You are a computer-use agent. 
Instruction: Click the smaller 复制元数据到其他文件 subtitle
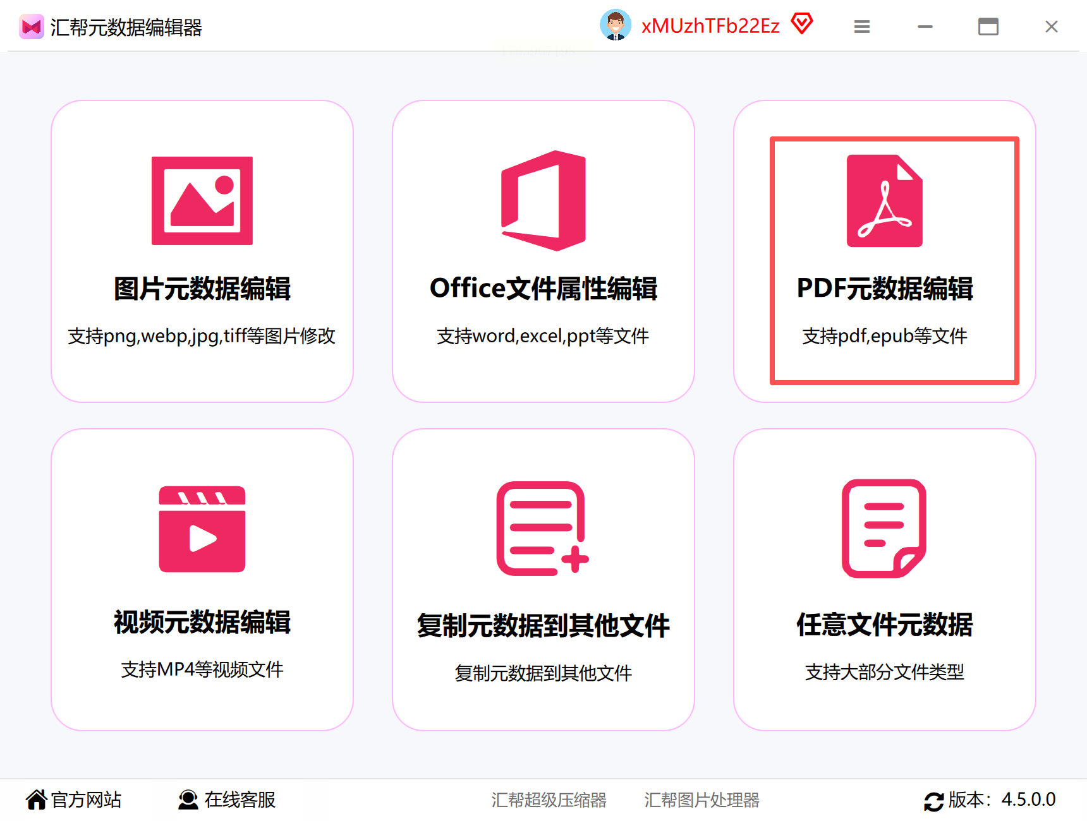coord(543,673)
